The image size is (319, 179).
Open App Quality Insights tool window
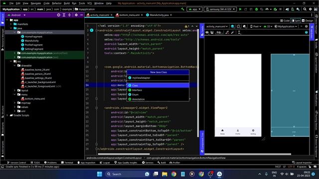[x=126, y=163]
